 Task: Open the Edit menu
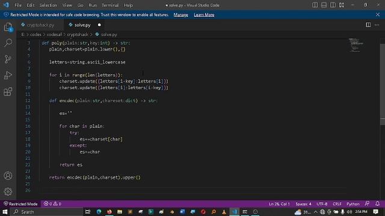pyautogui.click(x=31, y=5)
